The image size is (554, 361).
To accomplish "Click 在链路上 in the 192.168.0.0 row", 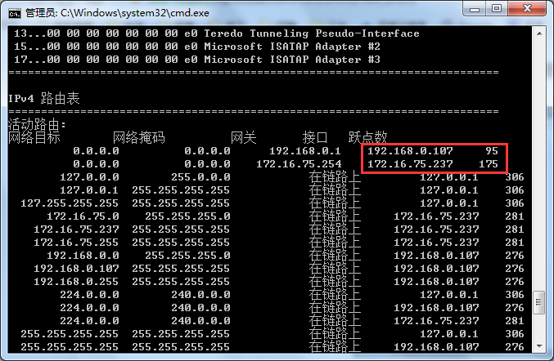I will (335, 256).
